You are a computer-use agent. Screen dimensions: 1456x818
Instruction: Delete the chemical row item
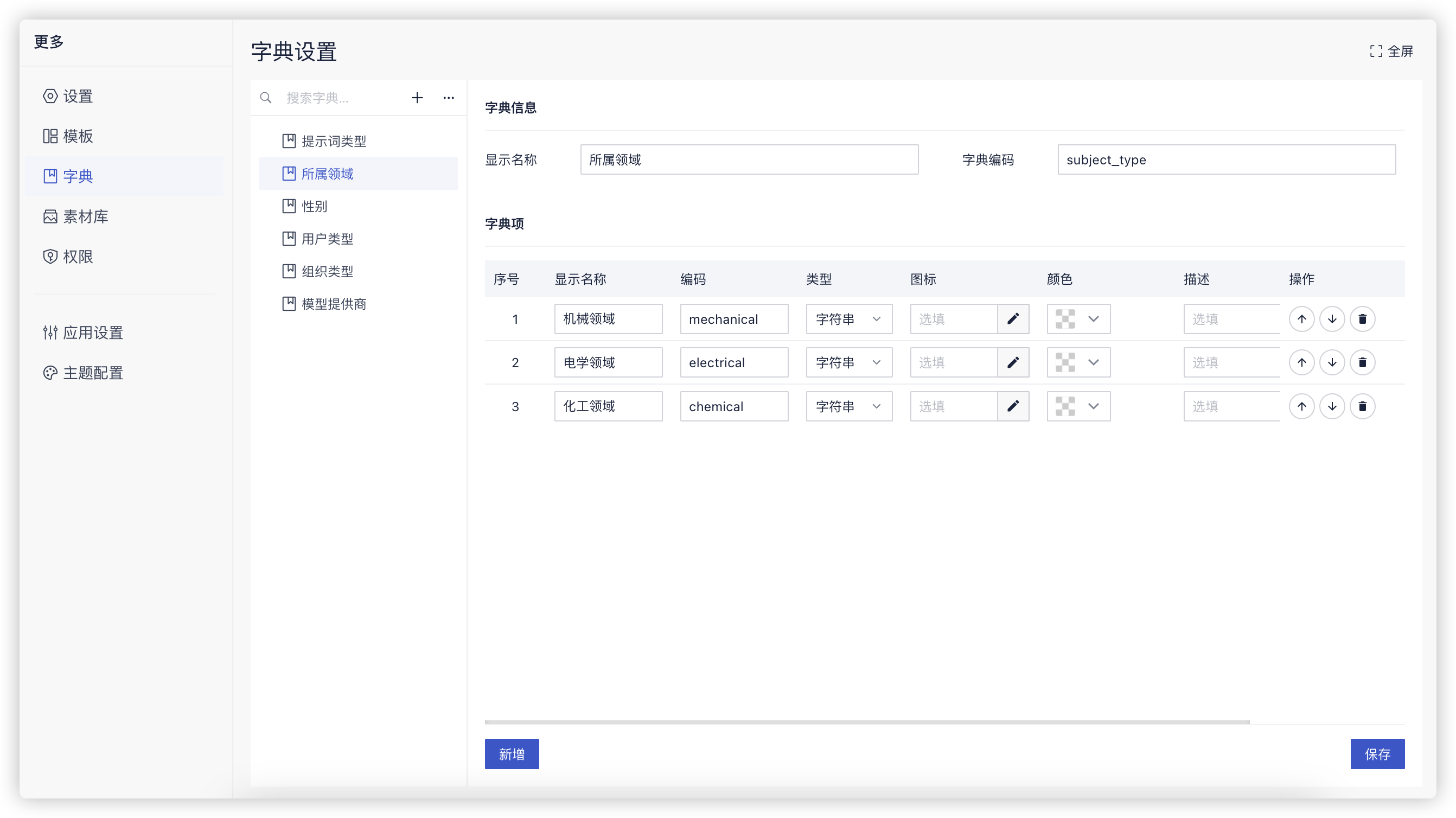click(1362, 406)
